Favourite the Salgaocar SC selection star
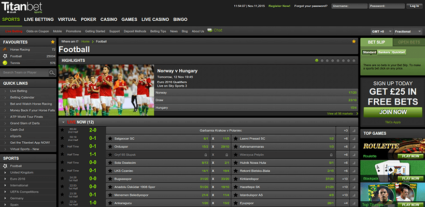This screenshot has height=207, width=425. click(110, 139)
